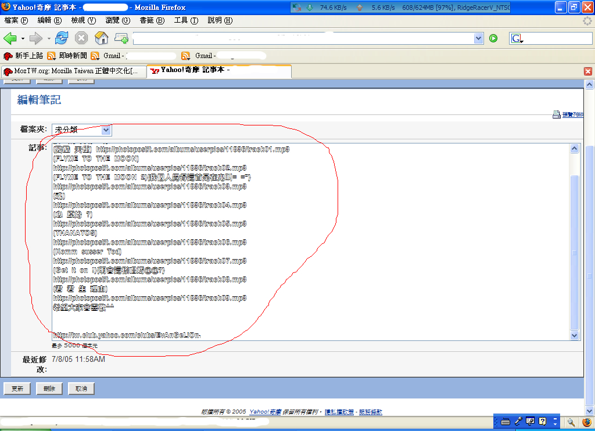
Task: Click the grey forward arrow
Action: pos(36,38)
